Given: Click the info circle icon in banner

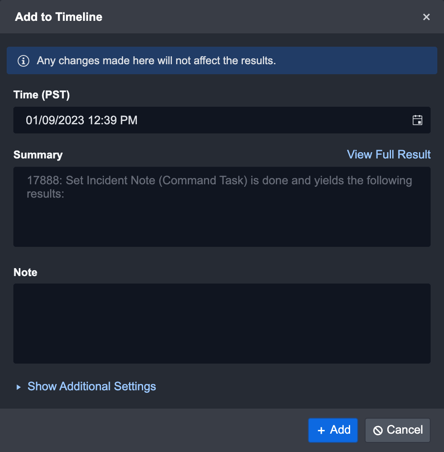Looking at the screenshot, I should [23, 61].
